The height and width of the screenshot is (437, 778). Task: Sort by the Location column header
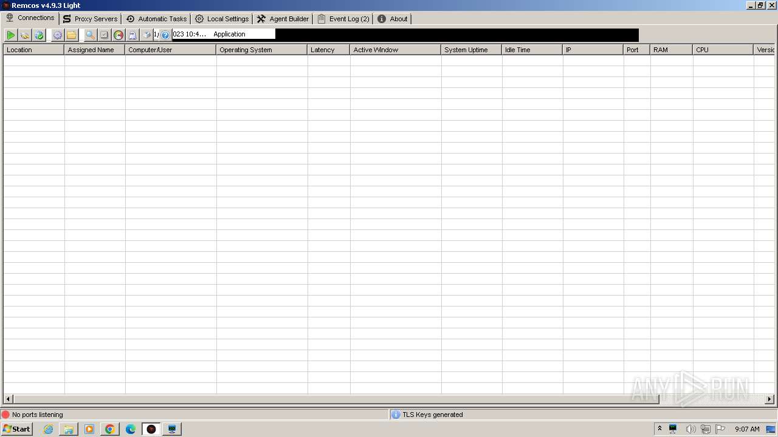pyautogui.click(x=33, y=50)
